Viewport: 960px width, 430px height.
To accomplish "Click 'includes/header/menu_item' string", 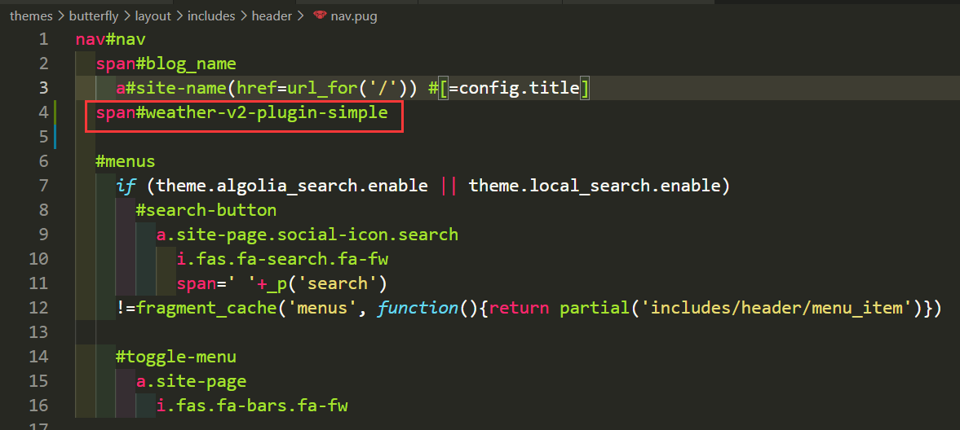I will 777,308.
